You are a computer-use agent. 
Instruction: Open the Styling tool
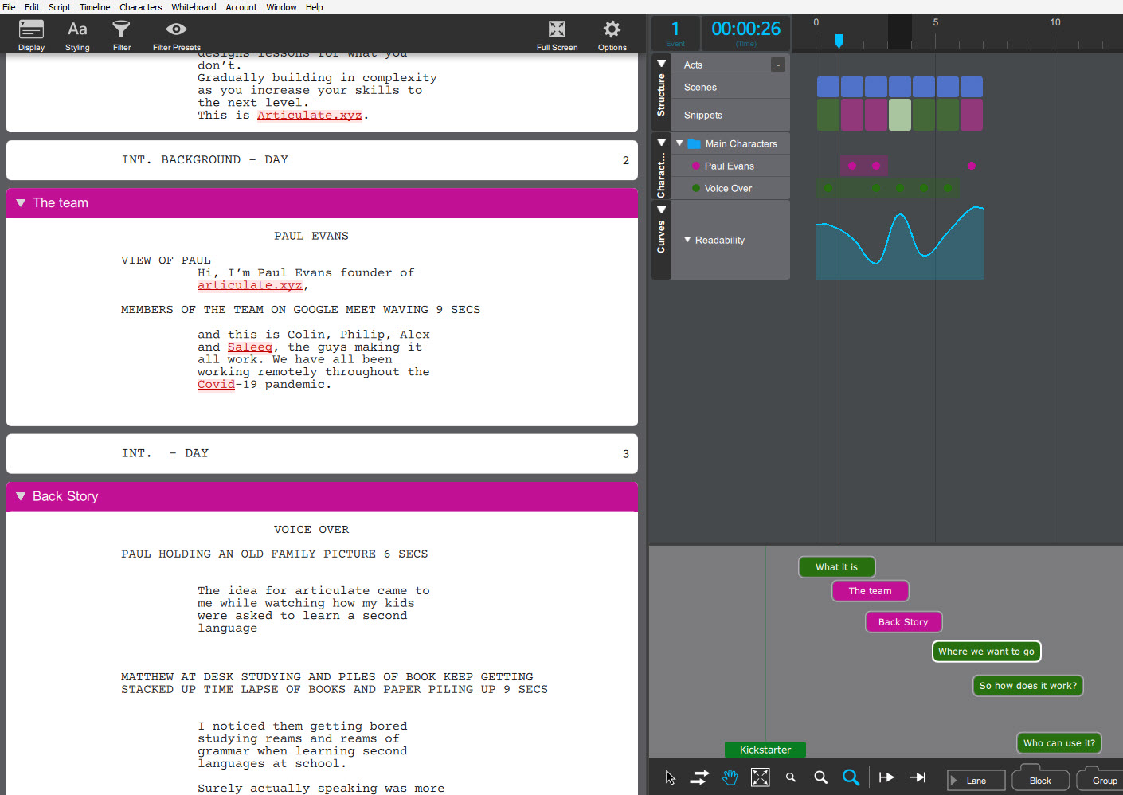77,30
